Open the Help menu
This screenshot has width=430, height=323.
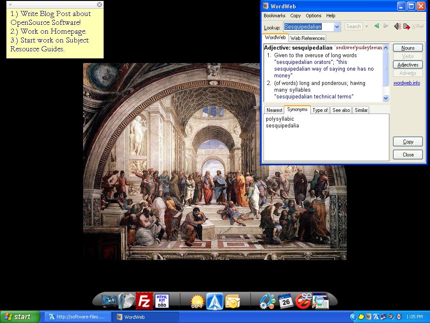click(x=331, y=16)
